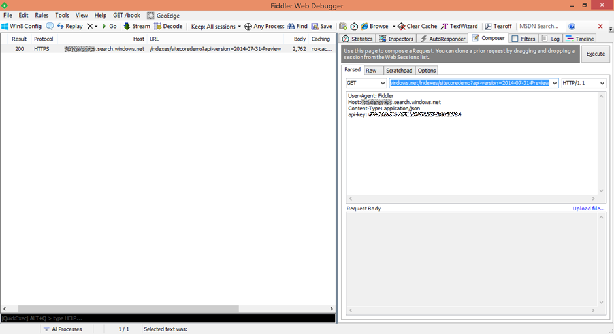
Task: Open the File menu
Action: click(7, 15)
